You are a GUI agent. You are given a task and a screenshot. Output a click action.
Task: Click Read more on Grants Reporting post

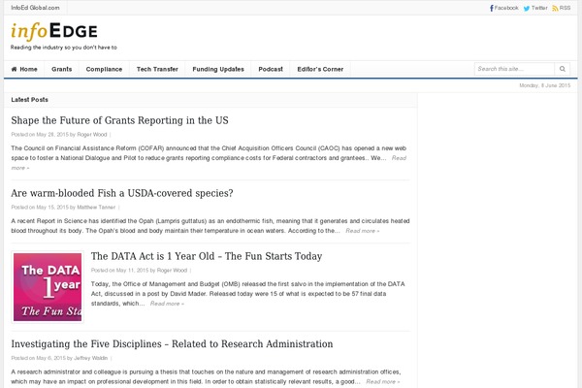tap(399, 158)
